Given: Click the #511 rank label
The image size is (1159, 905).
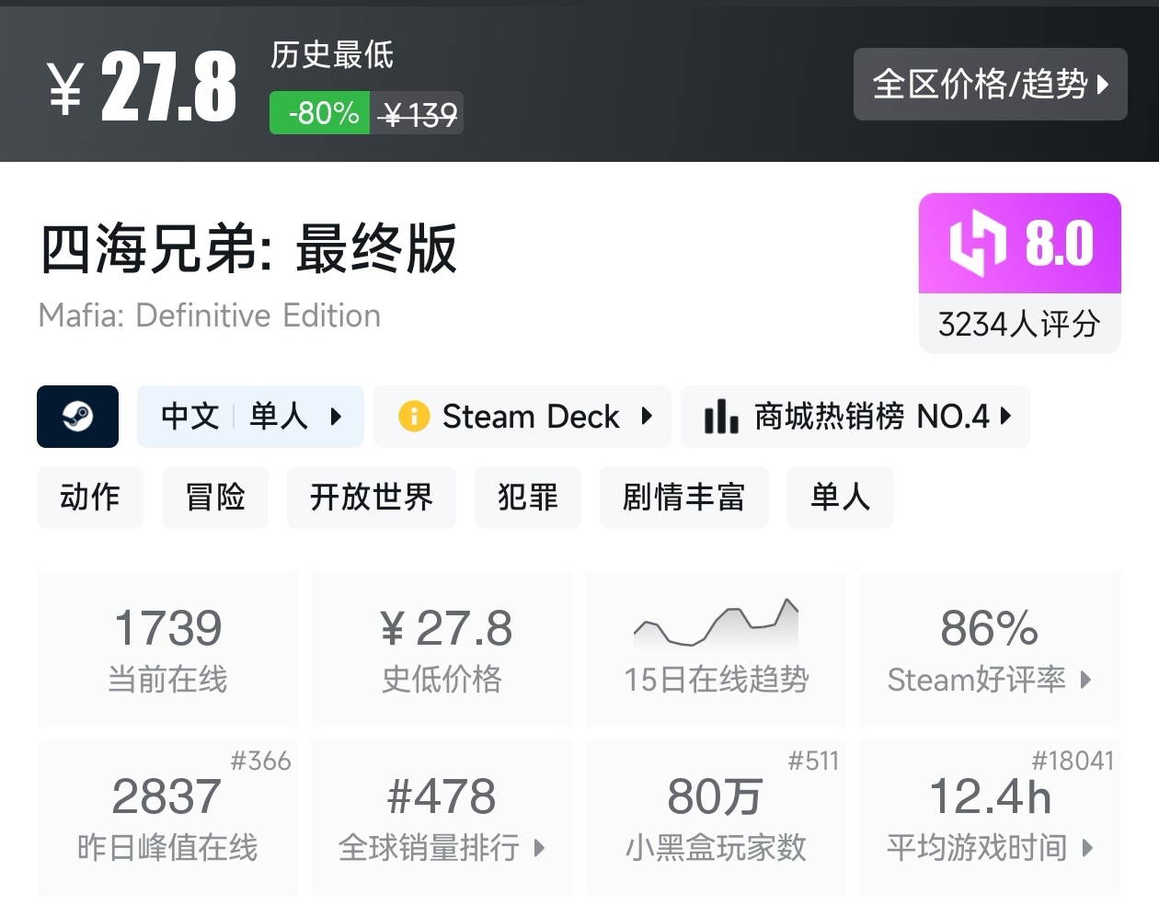Looking at the screenshot, I should coord(813,761).
